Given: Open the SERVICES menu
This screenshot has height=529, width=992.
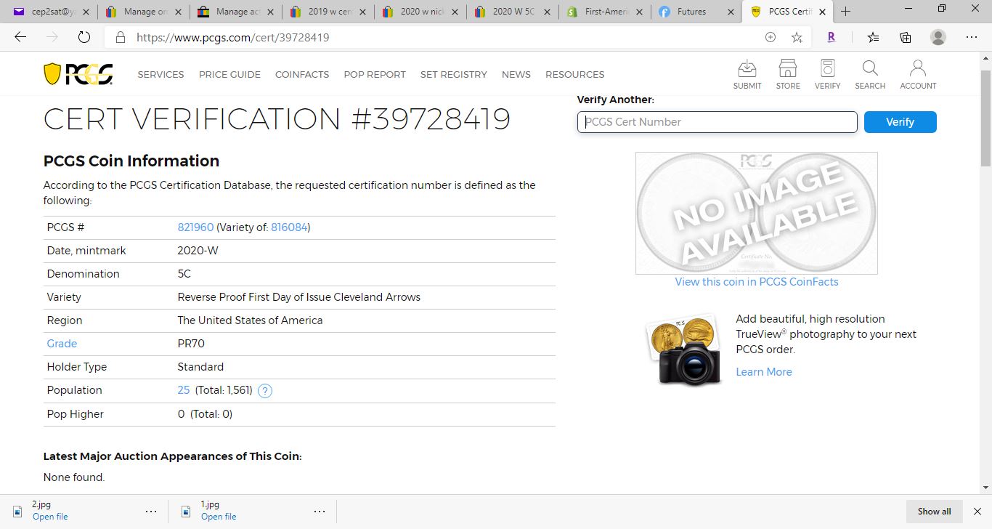Looking at the screenshot, I should tap(160, 74).
